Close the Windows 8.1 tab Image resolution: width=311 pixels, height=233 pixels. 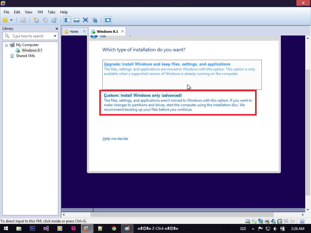point(122,31)
